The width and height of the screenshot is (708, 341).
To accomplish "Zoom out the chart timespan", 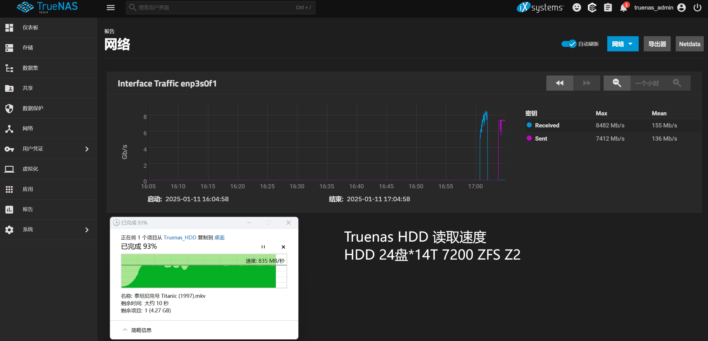I will tap(617, 83).
